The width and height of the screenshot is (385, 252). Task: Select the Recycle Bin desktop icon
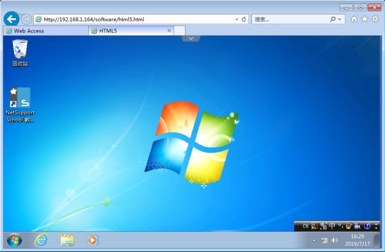[20, 53]
